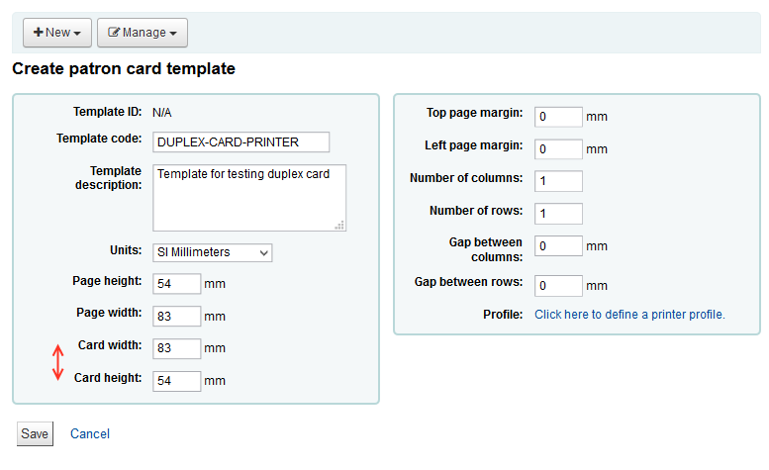This screenshot has width=769, height=470.
Task: Expand the Units select box
Action: pos(212,252)
